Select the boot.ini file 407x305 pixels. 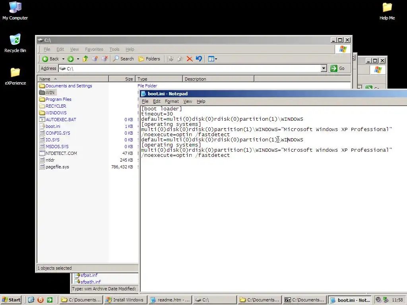click(x=50, y=126)
